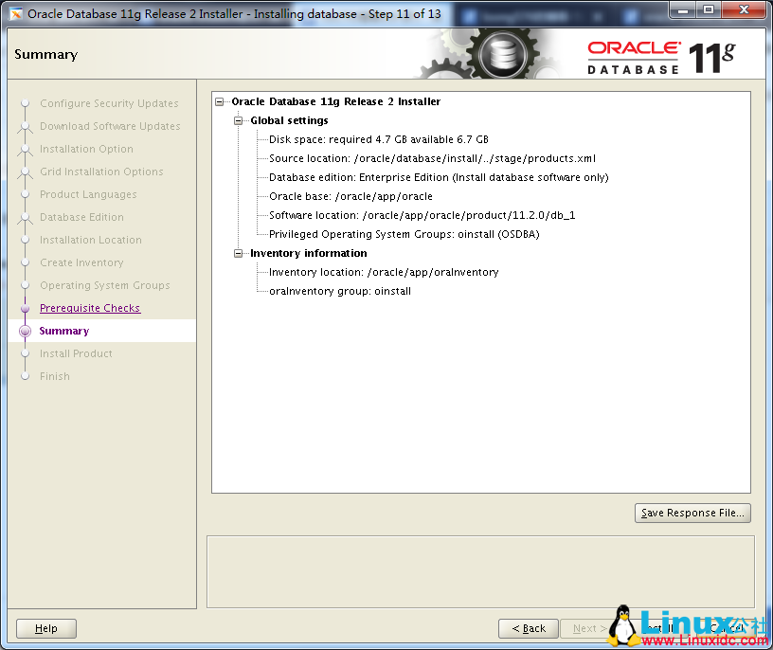Viewport: 773px width, 650px height.
Task: Click the step marker beside Summary
Action: coord(26,331)
